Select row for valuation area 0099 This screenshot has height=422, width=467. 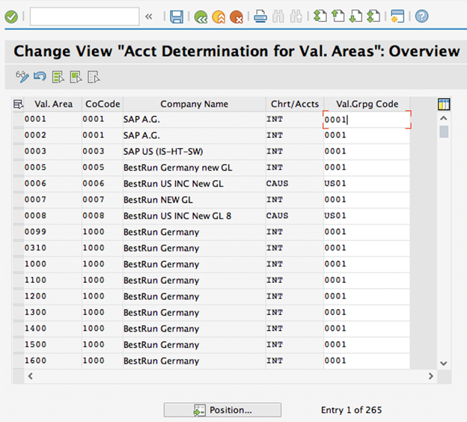(x=19, y=232)
